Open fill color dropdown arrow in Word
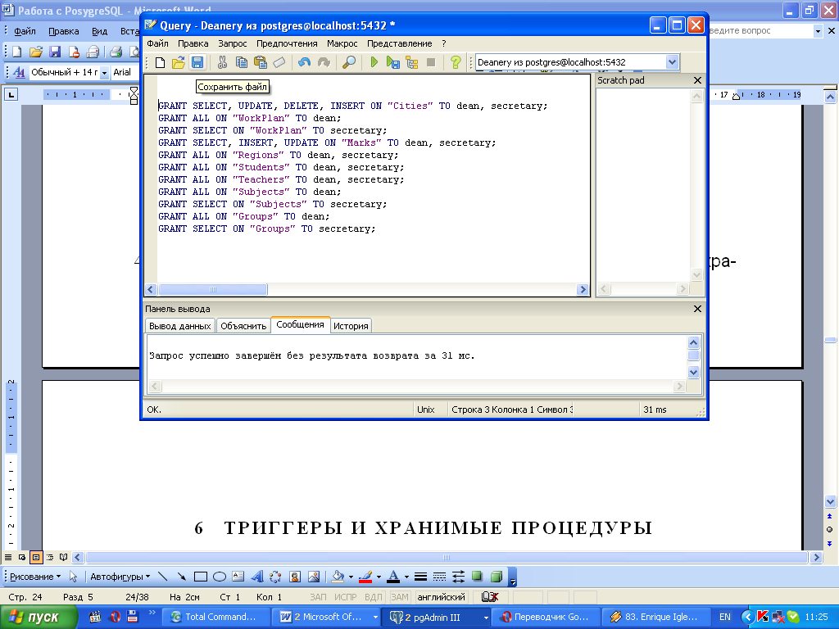Screen dimensions: 839x629 [x=351, y=577]
